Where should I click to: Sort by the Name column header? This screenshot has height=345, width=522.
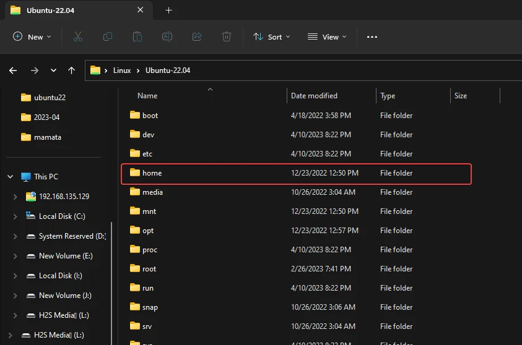pyautogui.click(x=147, y=96)
